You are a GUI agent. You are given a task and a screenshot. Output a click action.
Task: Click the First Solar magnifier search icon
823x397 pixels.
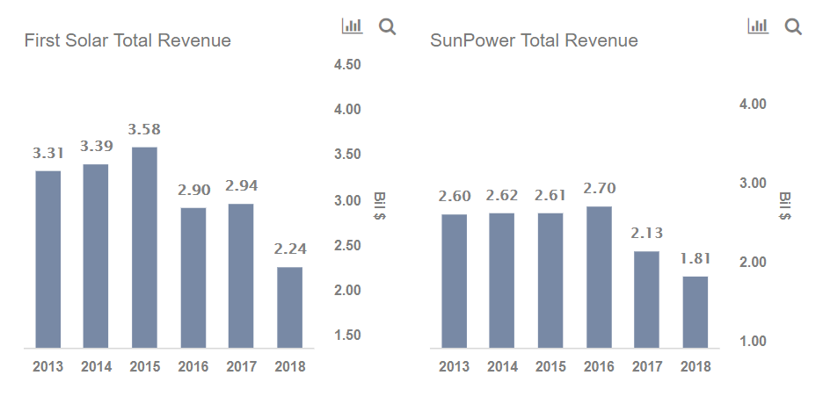387,26
